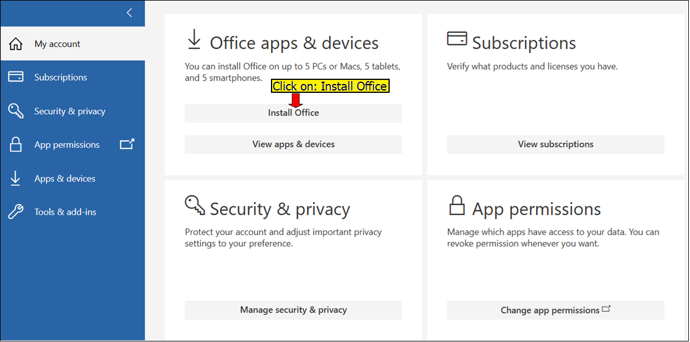Click the download arrow icon in Office apps card

[194, 41]
